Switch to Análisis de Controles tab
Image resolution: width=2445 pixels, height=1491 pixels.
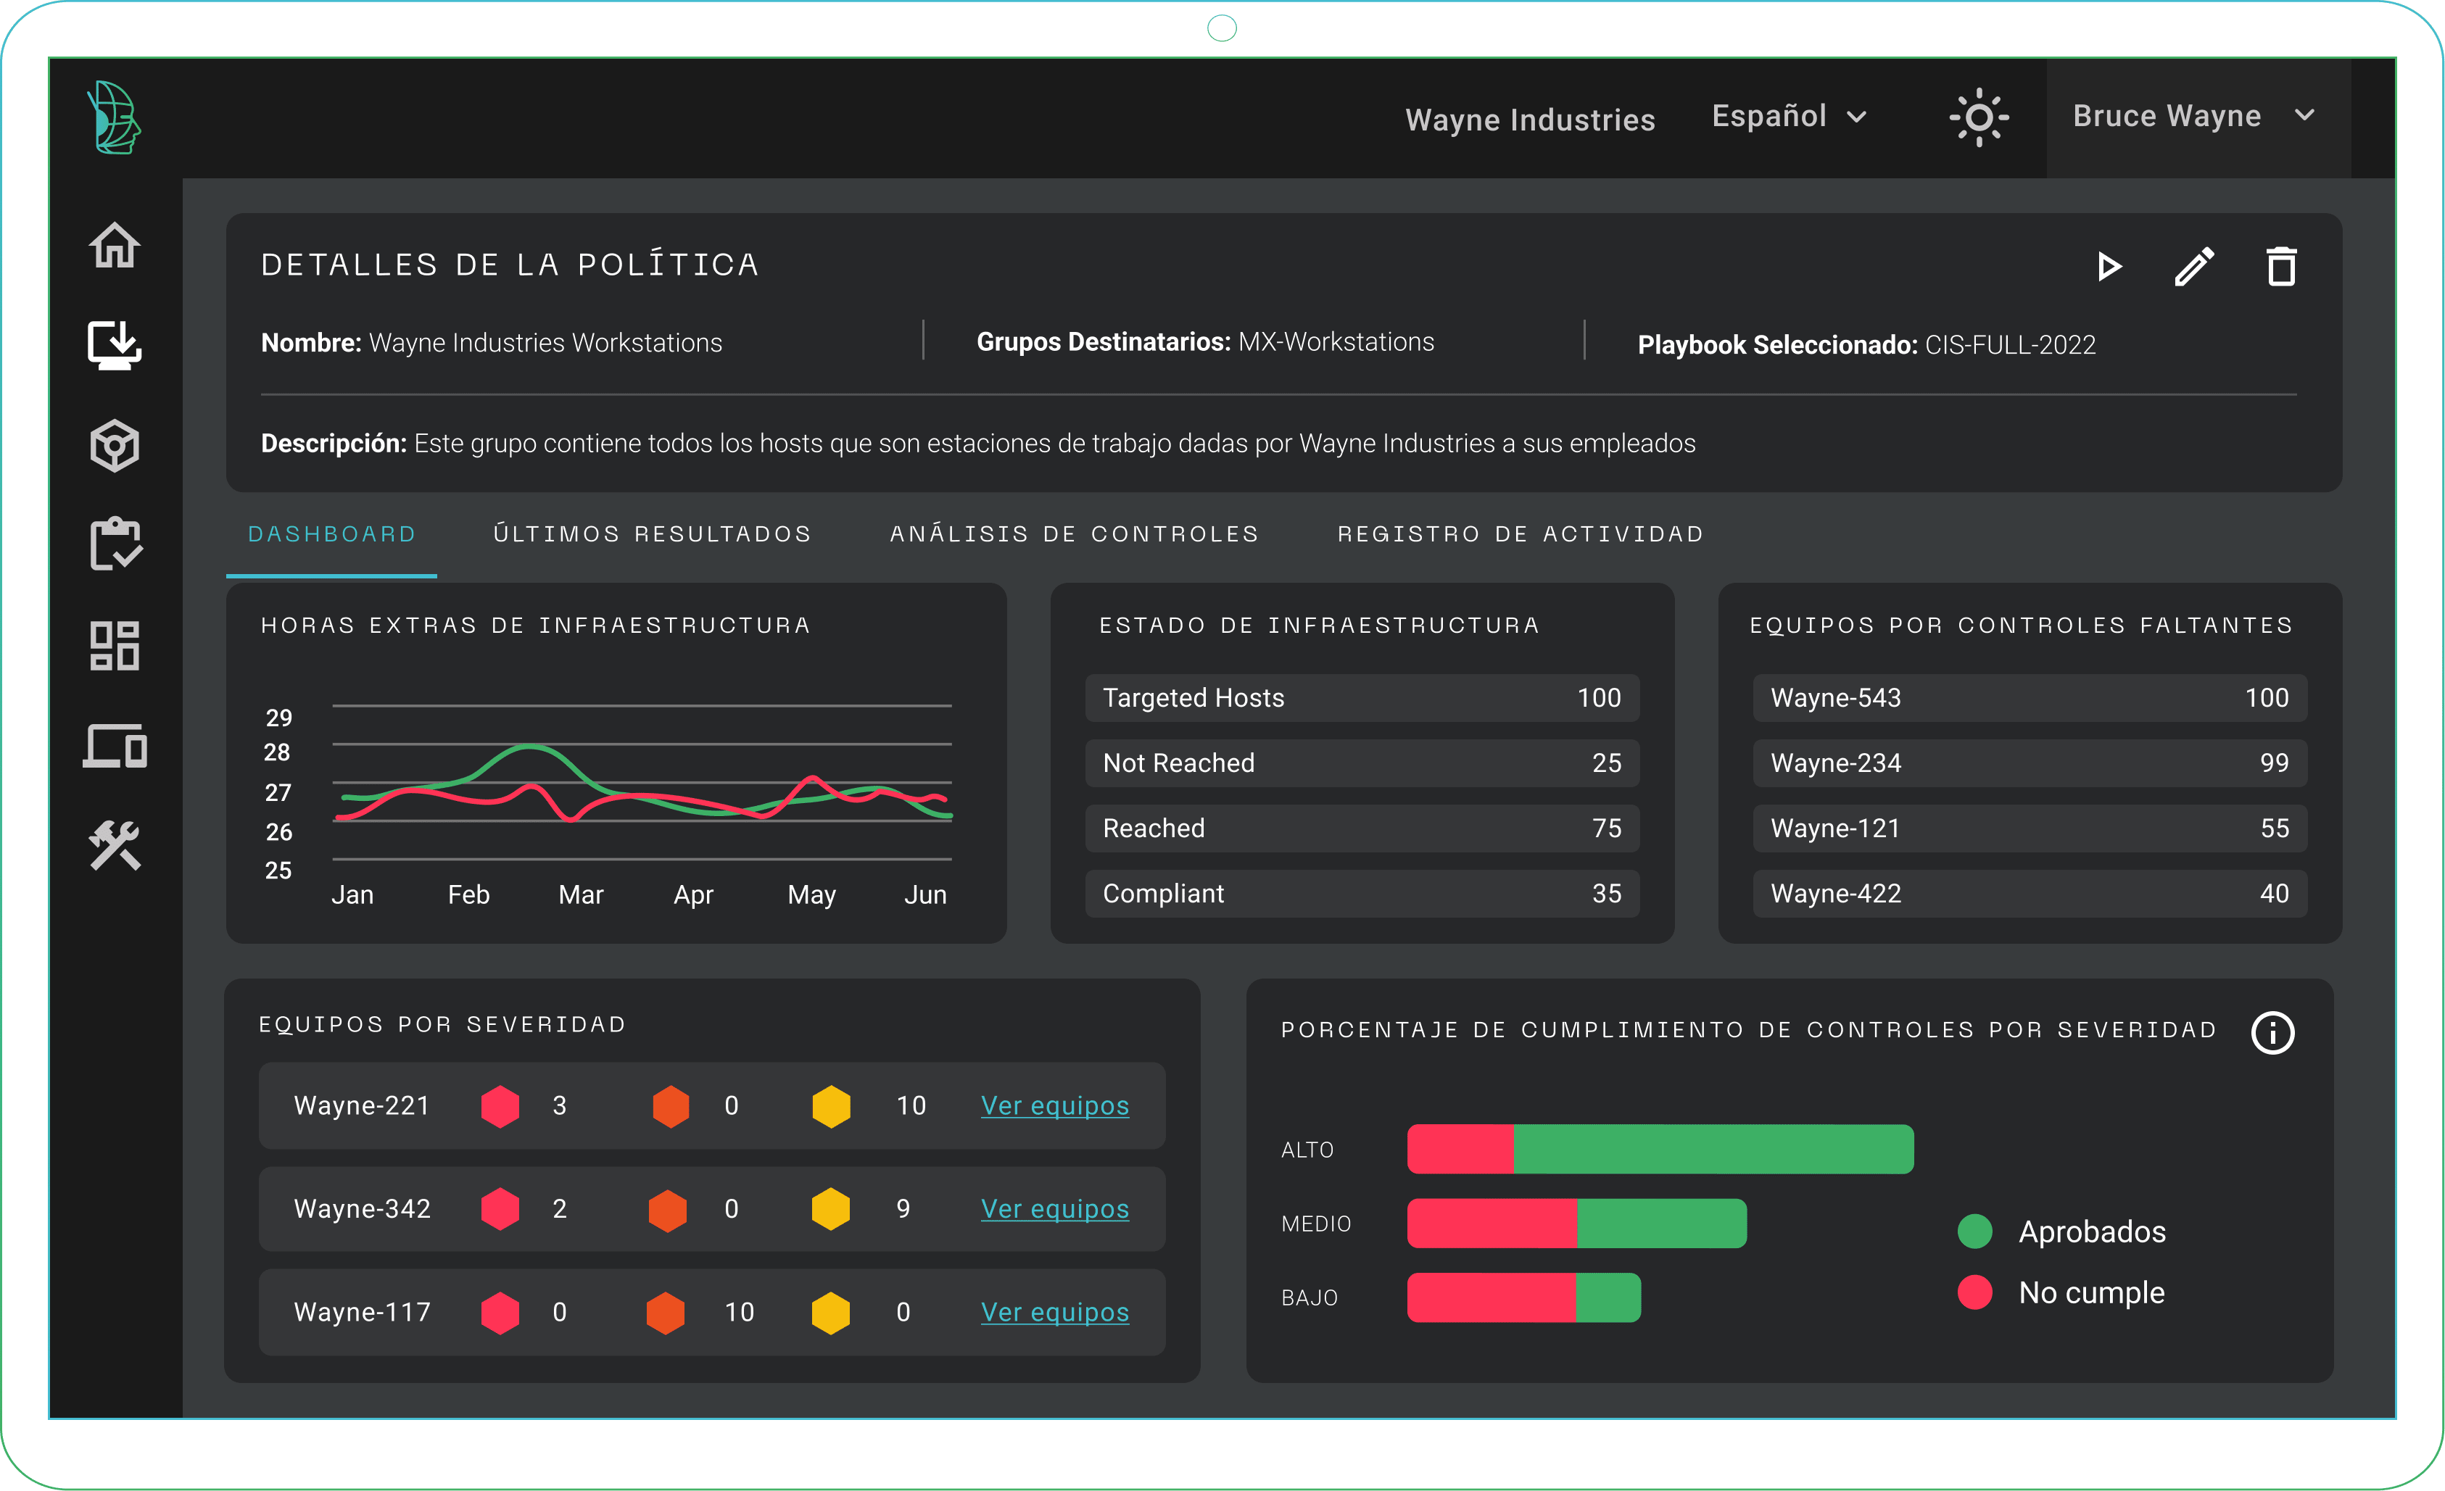coord(1074,535)
